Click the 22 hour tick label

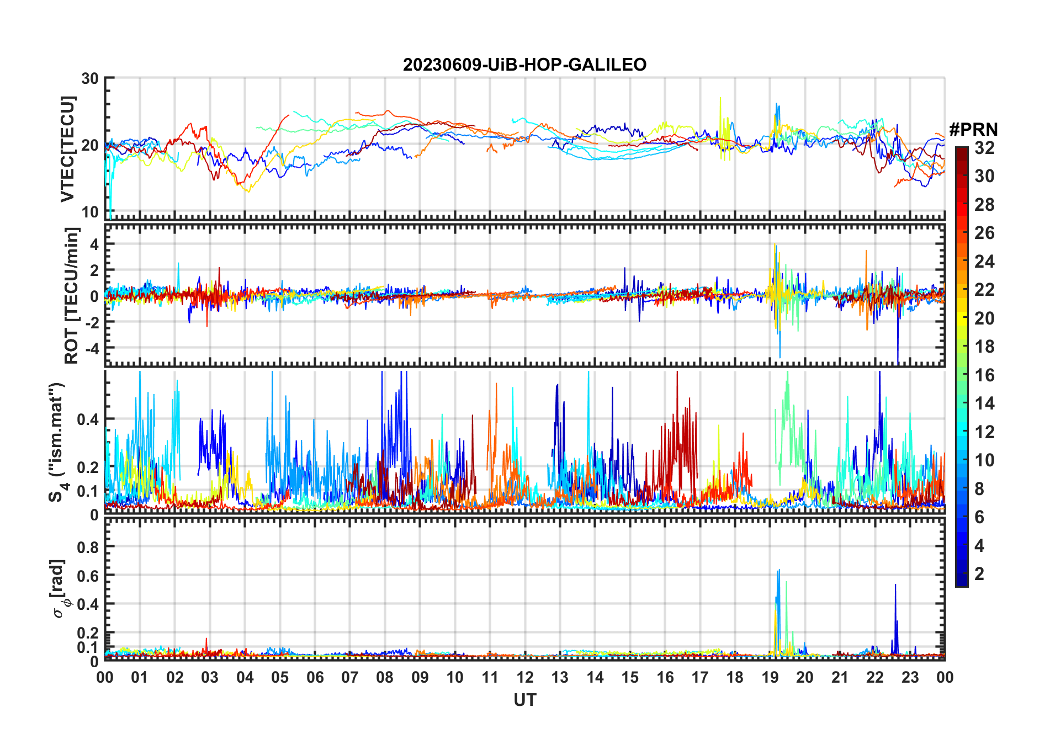click(x=875, y=677)
